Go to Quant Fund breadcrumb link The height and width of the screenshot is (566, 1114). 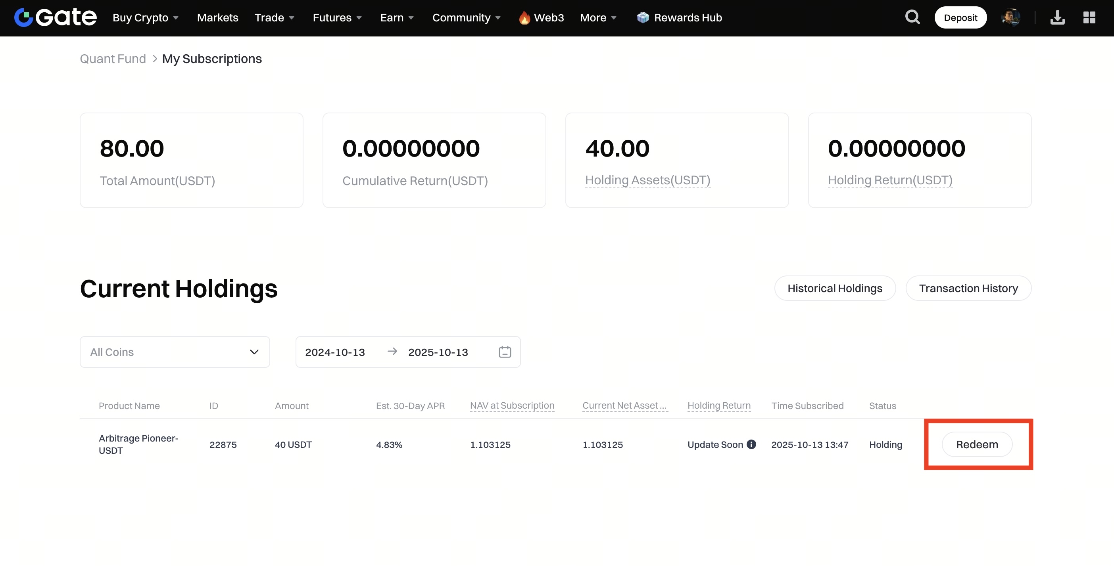coord(113,59)
